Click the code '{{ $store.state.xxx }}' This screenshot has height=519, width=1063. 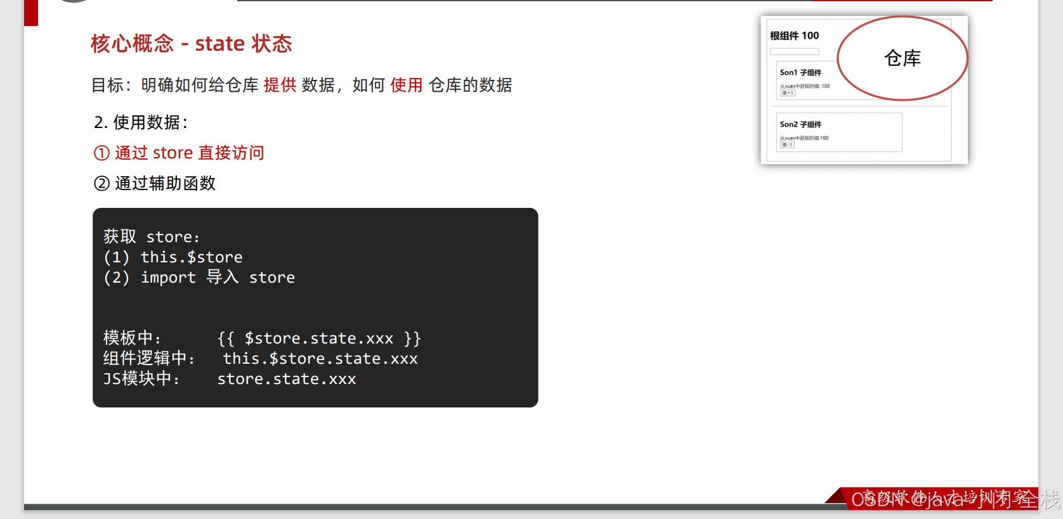pyautogui.click(x=319, y=338)
